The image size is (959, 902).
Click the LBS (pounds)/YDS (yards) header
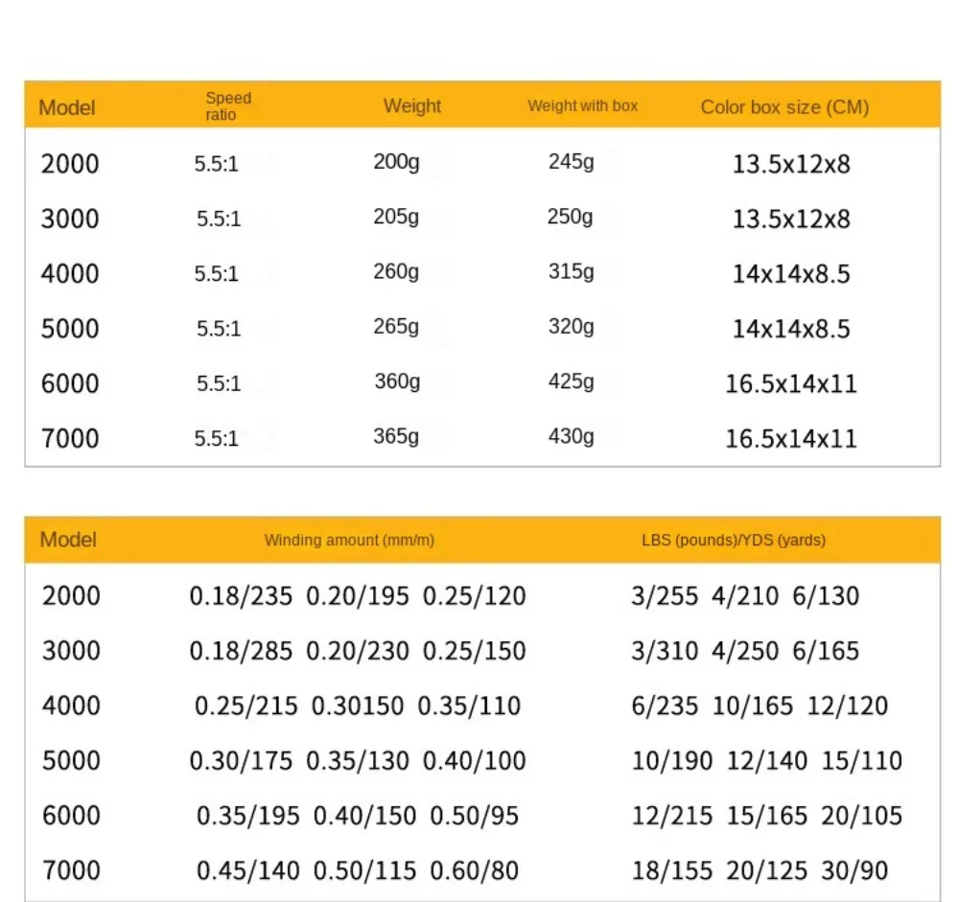coord(734,541)
